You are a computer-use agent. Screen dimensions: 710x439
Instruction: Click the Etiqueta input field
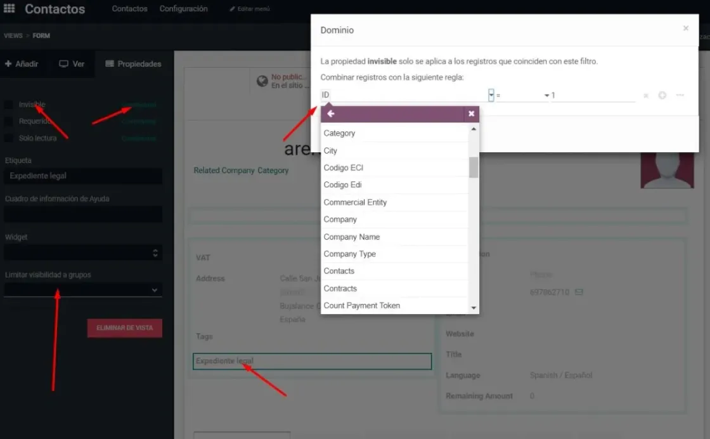pos(83,176)
